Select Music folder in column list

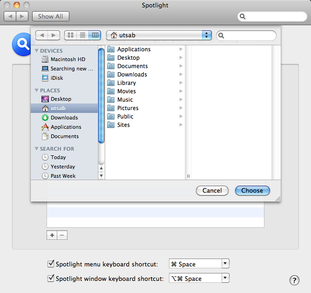[x=145, y=99]
